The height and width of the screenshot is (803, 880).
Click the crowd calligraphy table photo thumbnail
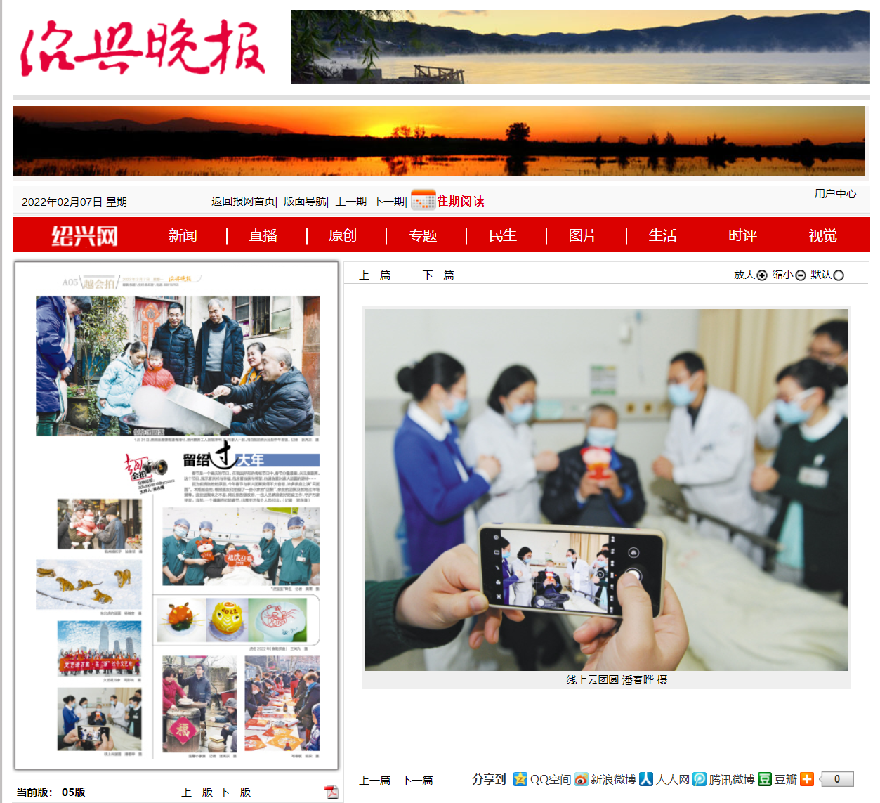282,704
